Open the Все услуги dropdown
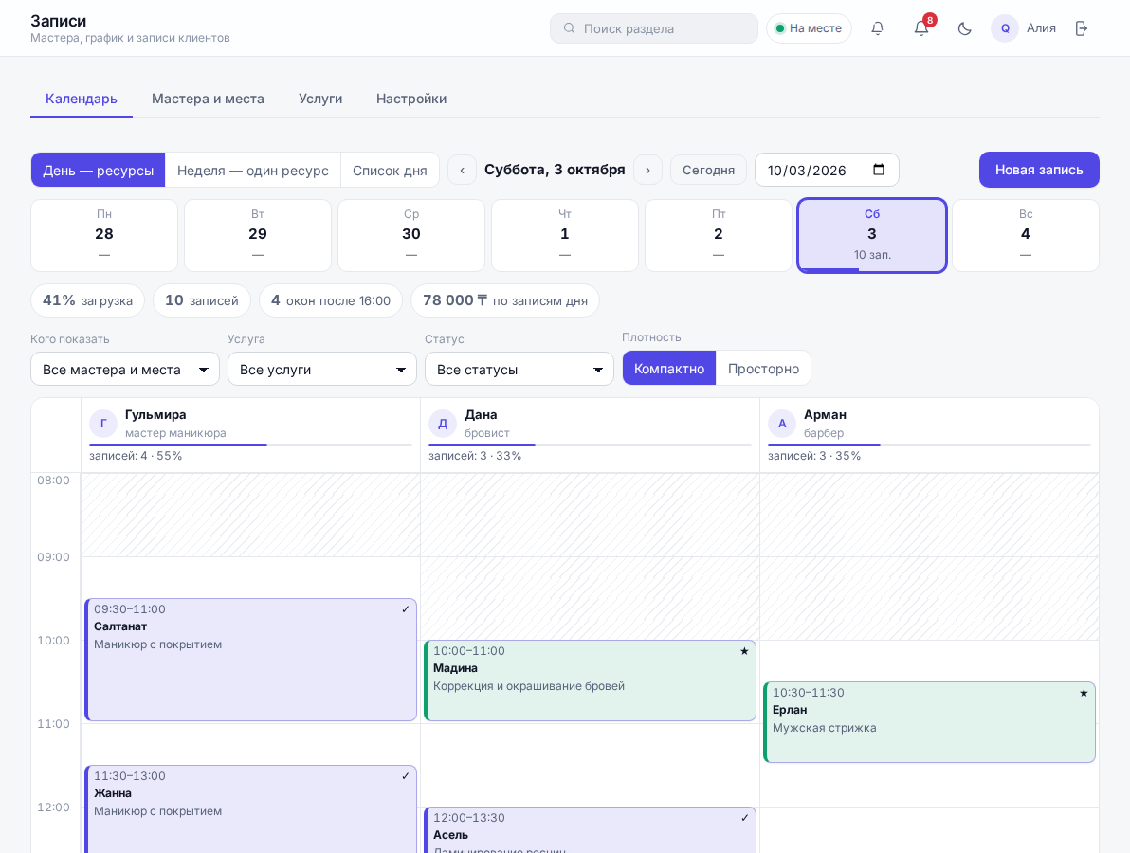1130x853 pixels. 322,369
